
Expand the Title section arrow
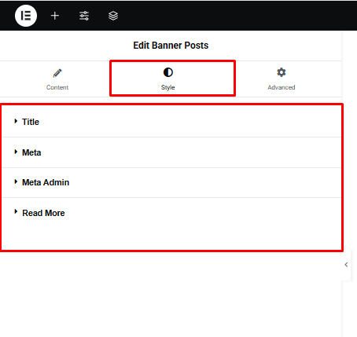coord(16,121)
